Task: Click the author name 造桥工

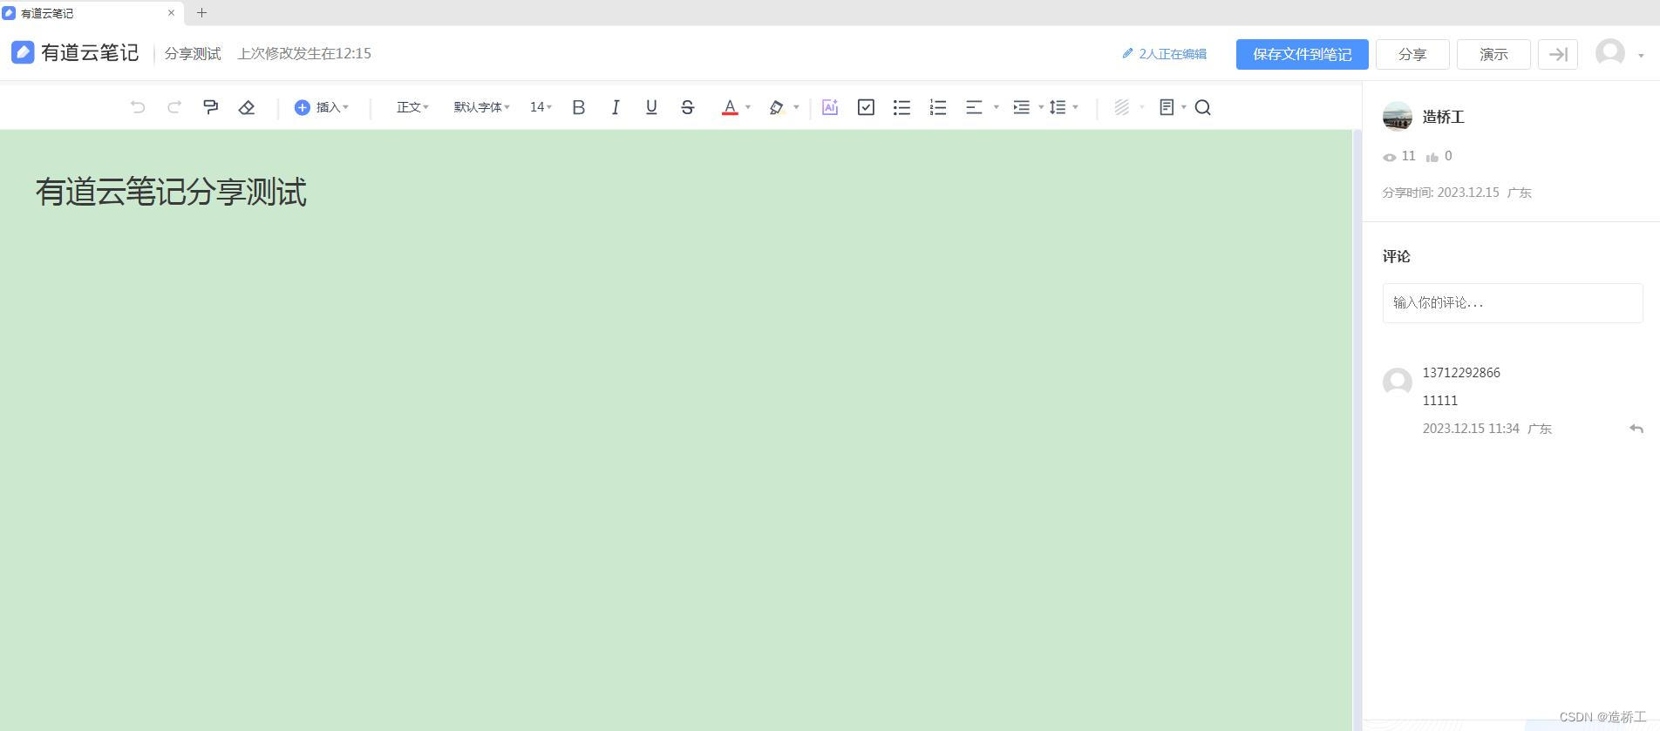Action: [1443, 117]
